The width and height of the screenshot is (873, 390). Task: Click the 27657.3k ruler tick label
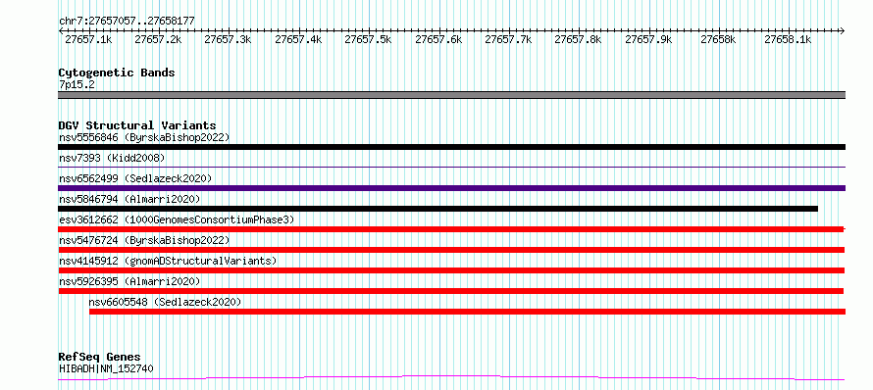[x=229, y=40]
